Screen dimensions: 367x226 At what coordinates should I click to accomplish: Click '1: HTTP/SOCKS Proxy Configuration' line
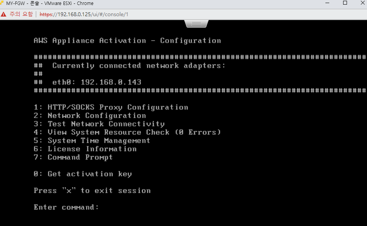tap(111, 107)
